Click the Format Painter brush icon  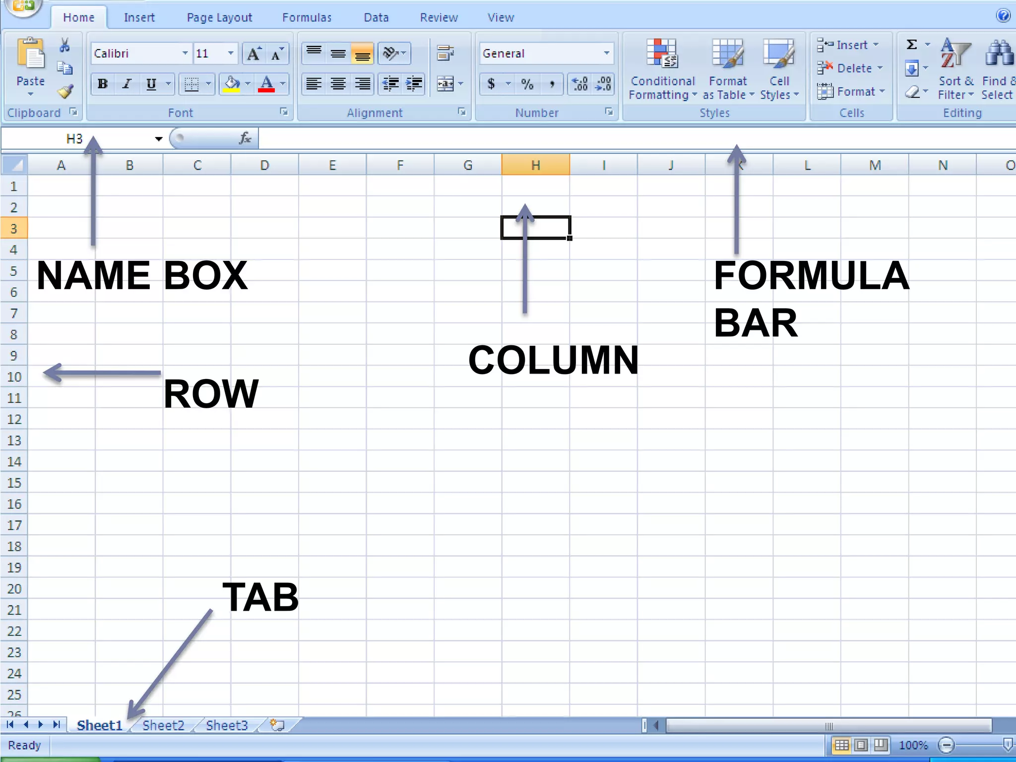65,92
